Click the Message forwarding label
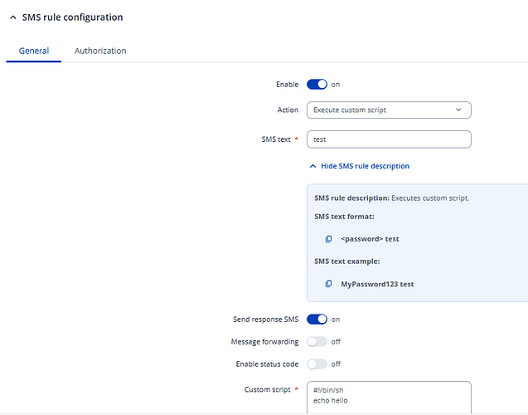This screenshot has height=415, width=528. (x=265, y=341)
